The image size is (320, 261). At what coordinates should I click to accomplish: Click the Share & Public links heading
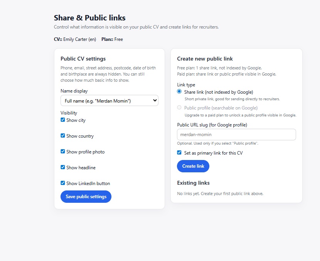[x=89, y=18]
